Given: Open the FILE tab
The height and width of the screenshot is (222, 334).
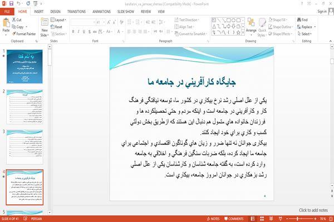Looking at the screenshot, I should tap(7, 12).
